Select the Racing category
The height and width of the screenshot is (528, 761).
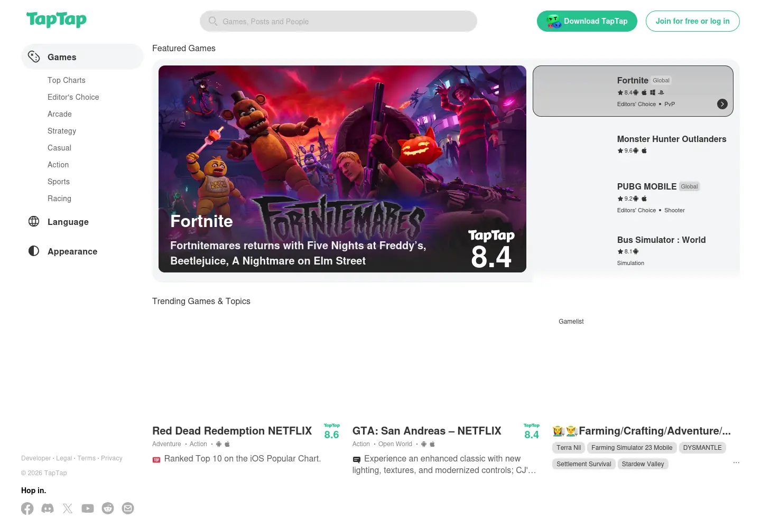pyautogui.click(x=59, y=199)
